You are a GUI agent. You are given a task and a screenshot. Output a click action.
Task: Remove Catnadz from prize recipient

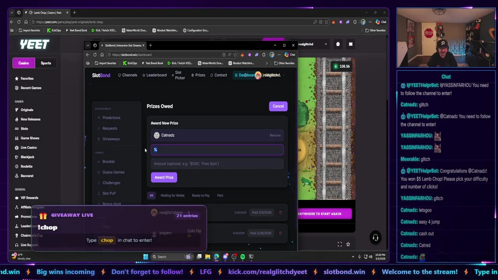click(275, 135)
